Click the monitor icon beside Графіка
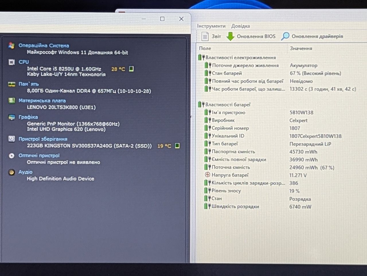This screenshot has height=276, width=367. point(11,117)
